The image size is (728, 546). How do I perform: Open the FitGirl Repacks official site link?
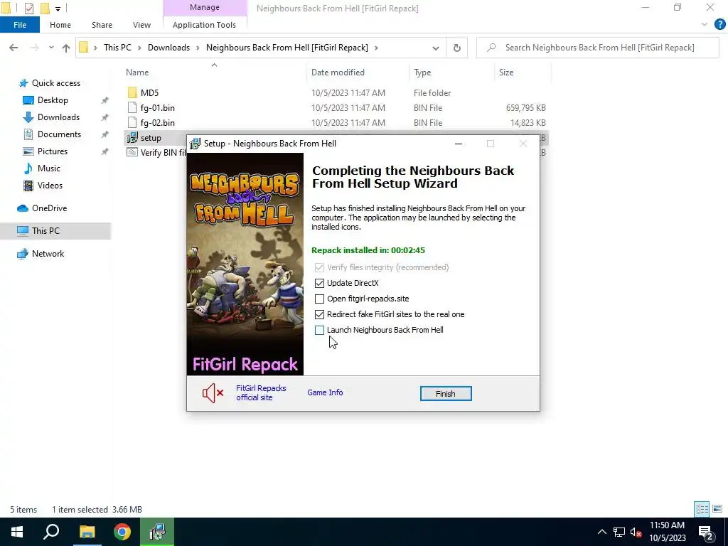[x=261, y=392]
